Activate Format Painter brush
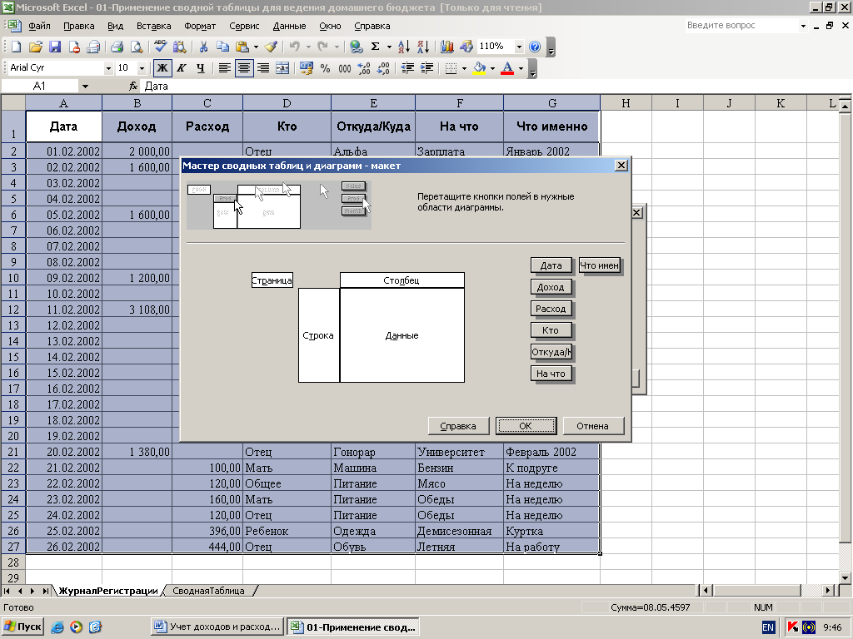The width and height of the screenshot is (853, 639). coord(271,47)
